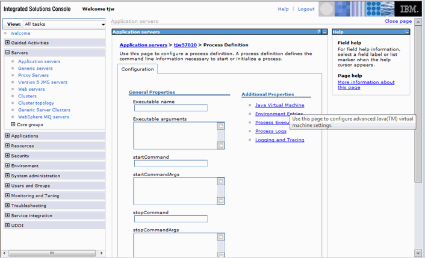This screenshot has width=425, height=258.
Task: Focus the startCommand field
Action: tap(171, 164)
